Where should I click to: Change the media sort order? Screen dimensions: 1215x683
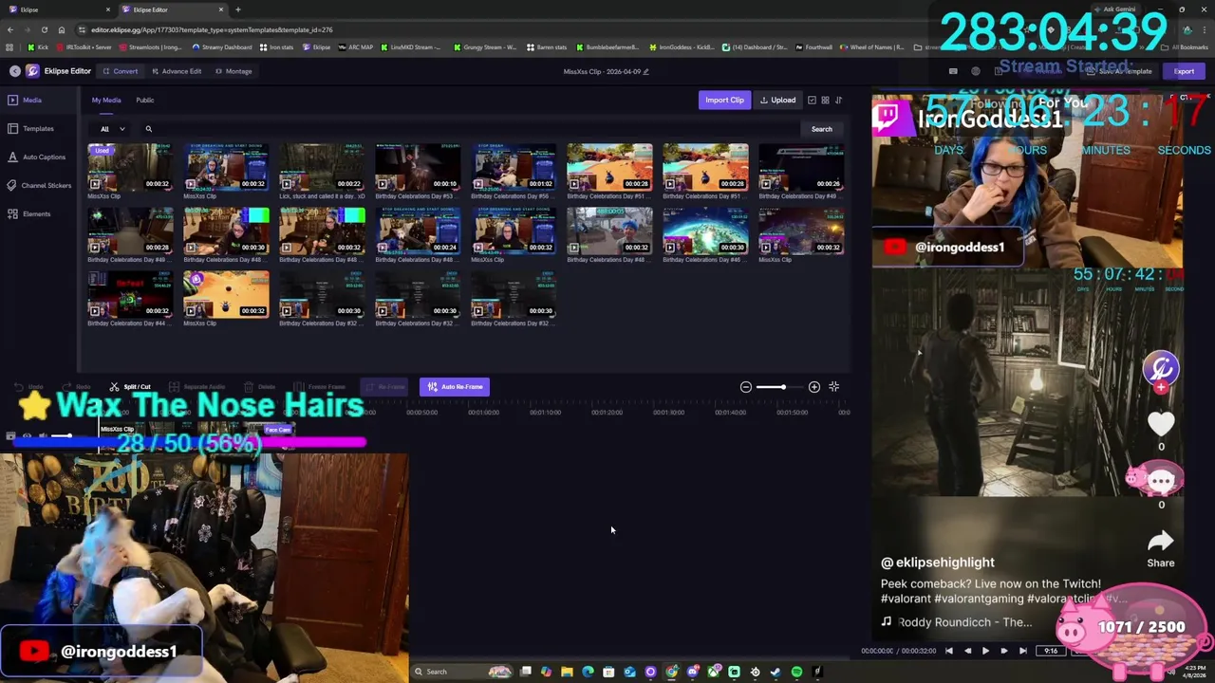pyautogui.click(x=838, y=100)
